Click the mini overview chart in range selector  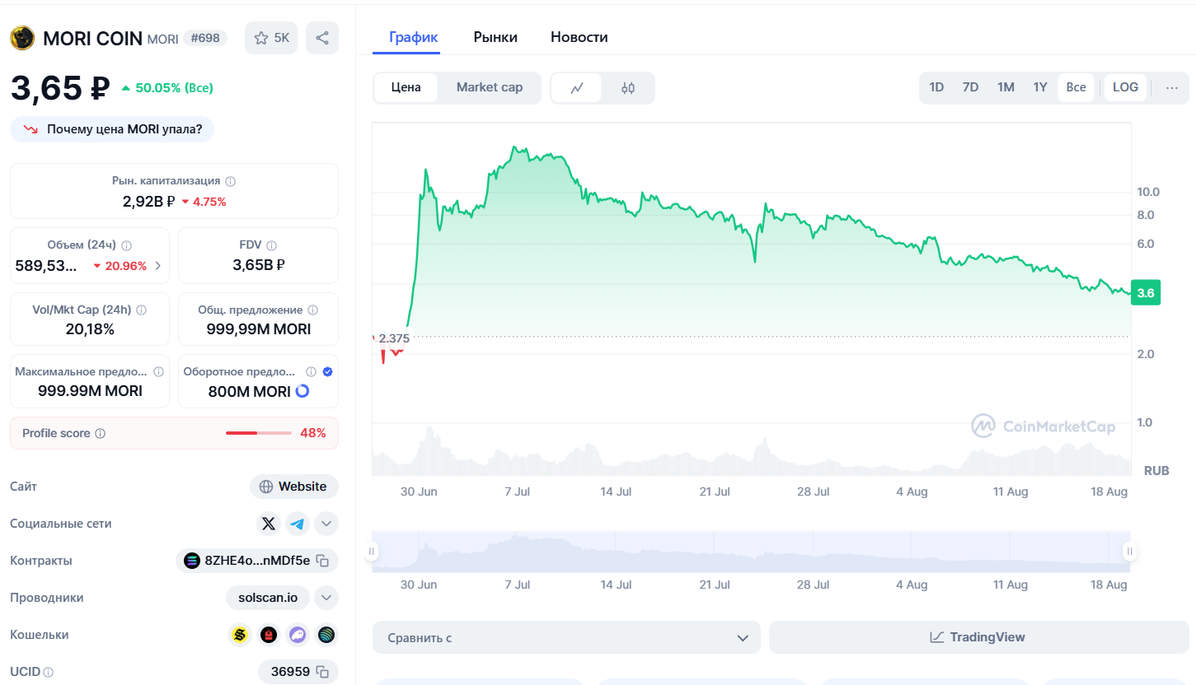[x=751, y=552]
